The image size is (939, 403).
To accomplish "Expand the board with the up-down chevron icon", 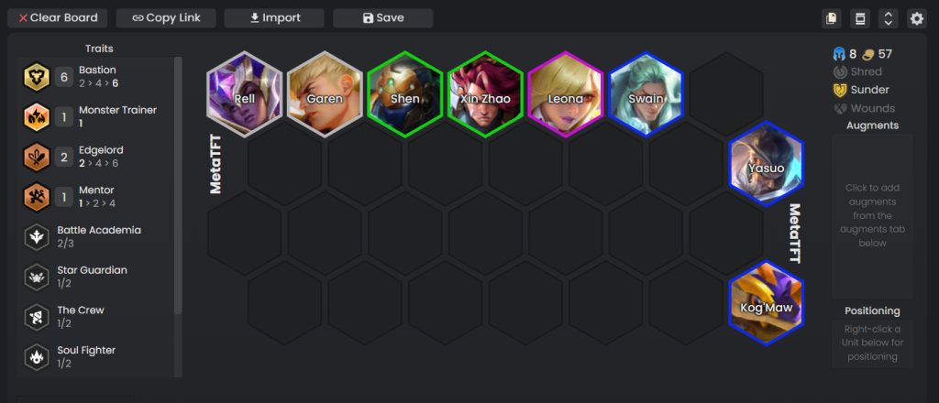I will (x=888, y=18).
